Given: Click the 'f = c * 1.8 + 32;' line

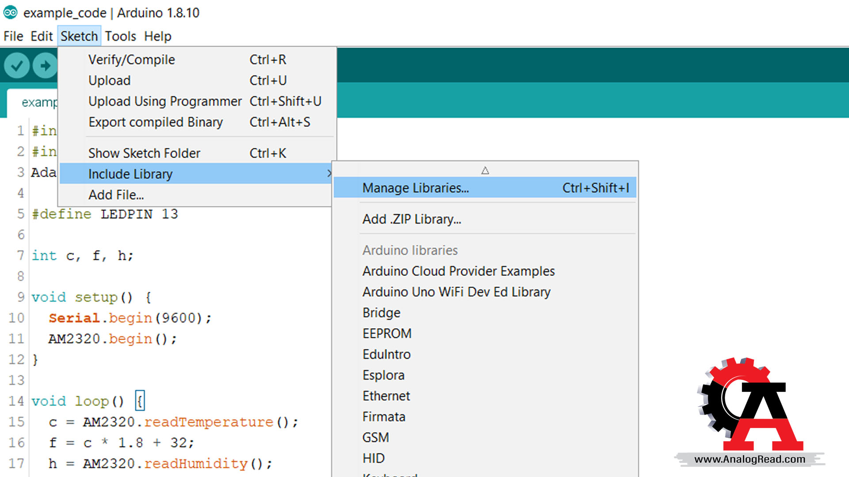Looking at the screenshot, I should point(122,443).
